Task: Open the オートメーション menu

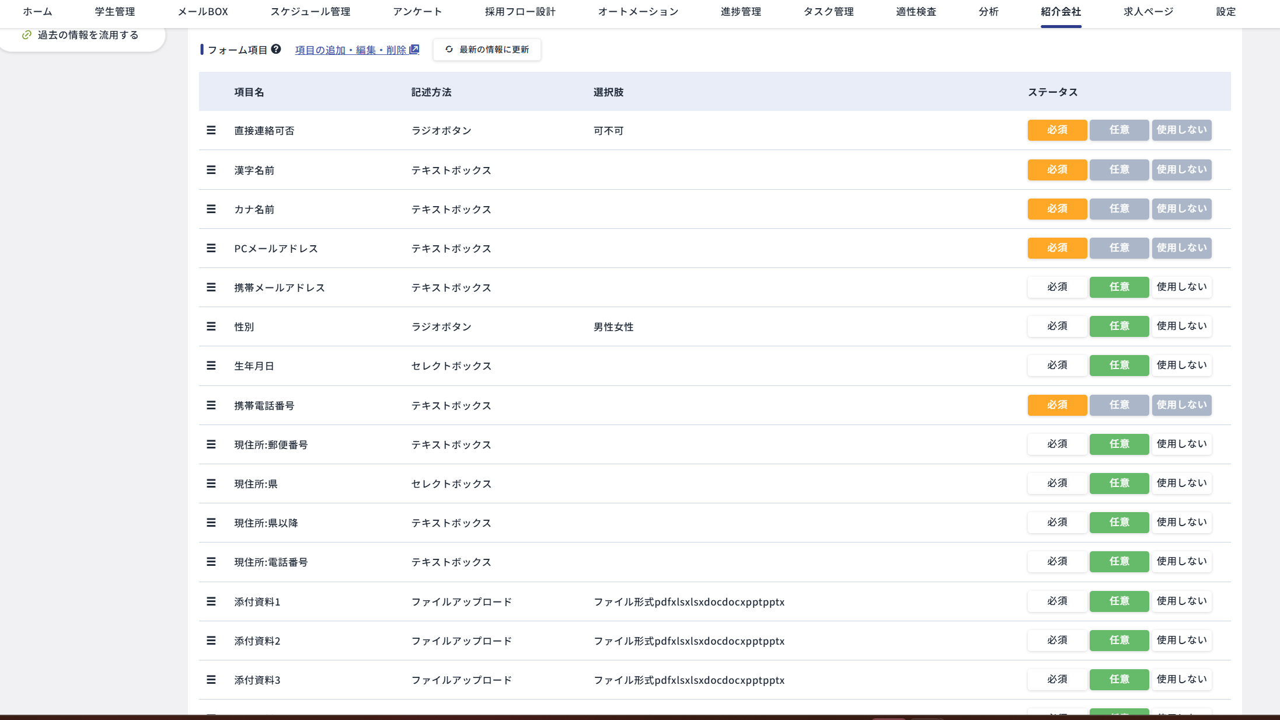Action: coord(637,11)
